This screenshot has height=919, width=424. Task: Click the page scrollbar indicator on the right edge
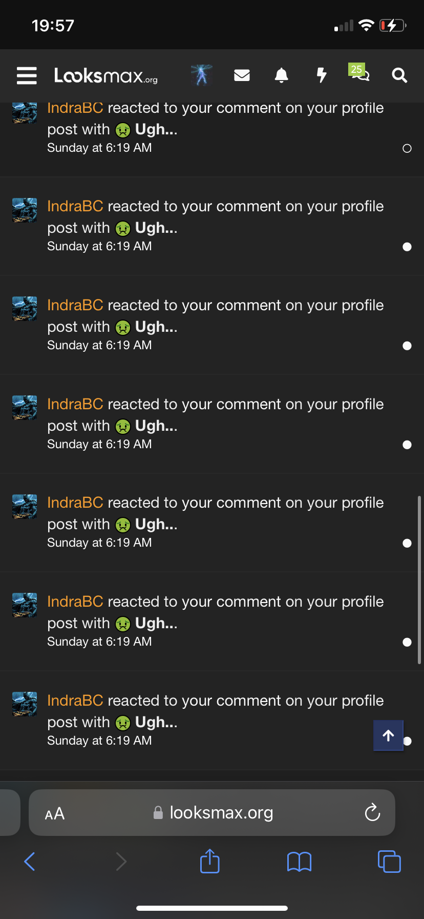click(x=419, y=580)
